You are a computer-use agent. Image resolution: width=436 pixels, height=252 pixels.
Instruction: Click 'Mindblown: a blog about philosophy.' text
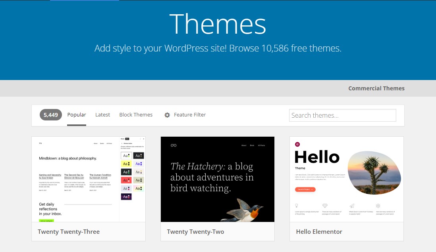(68, 158)
